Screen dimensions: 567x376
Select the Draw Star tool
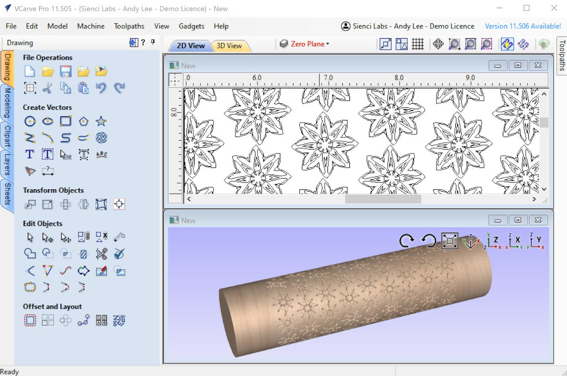pyautogui.click(x=101, y=121)
